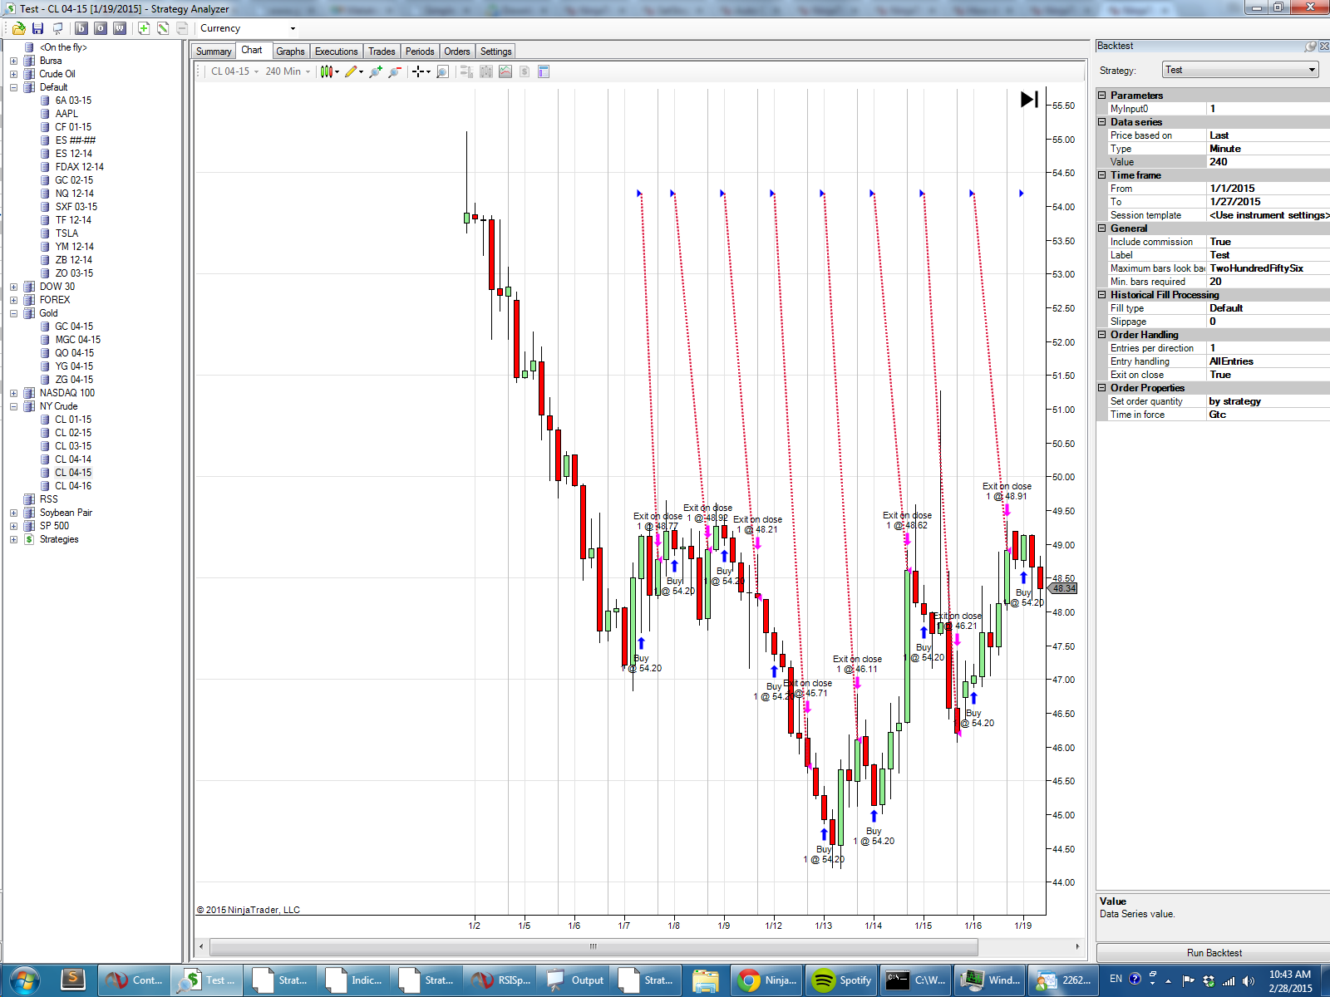The width and height of the screenshot is (1330, 997).
Task: Click the 'o' optimize toolbar button
Action: point(100,28)
